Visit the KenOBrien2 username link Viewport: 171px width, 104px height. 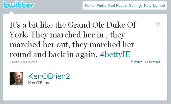click(x=49, y=76)
